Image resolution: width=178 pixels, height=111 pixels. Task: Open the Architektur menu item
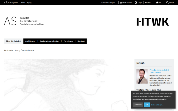coord(30,41)
